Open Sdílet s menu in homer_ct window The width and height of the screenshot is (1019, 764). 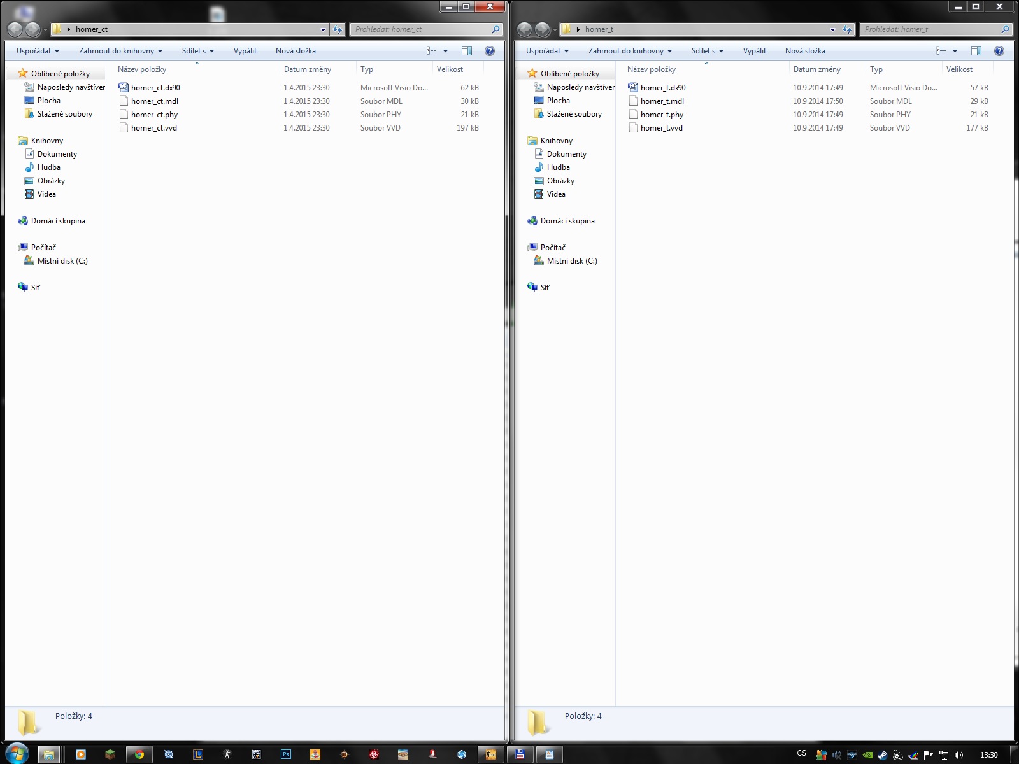pyautogui.click(x=197, y=51)
